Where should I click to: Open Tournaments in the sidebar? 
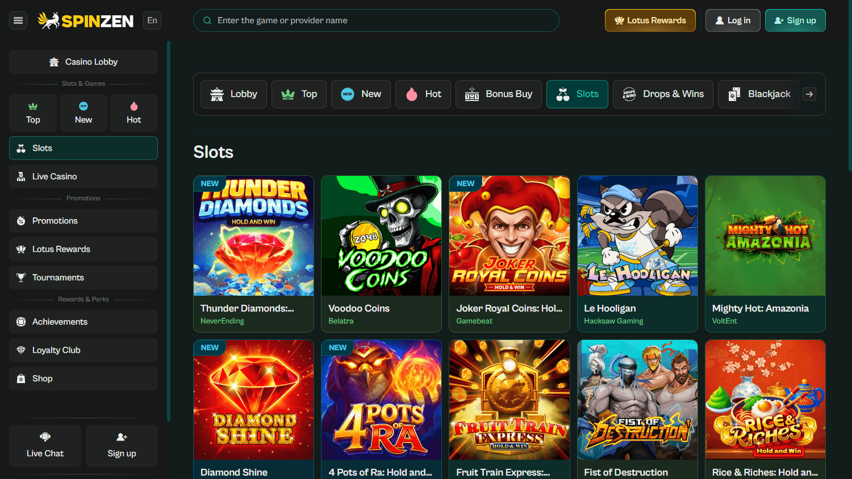point(83,278)
